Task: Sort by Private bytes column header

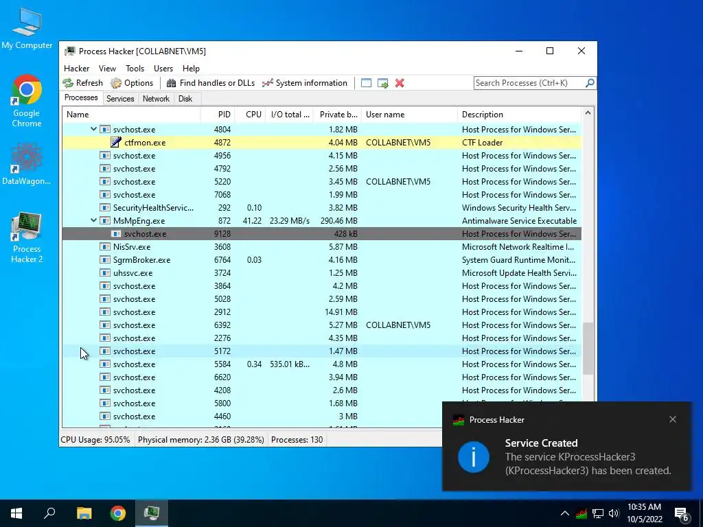Action: coord(337,115)
